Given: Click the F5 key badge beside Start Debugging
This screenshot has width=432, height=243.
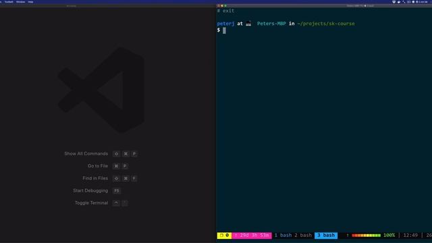Looking at the screenshot, I should pyautogui.click(x=117, y=190).
